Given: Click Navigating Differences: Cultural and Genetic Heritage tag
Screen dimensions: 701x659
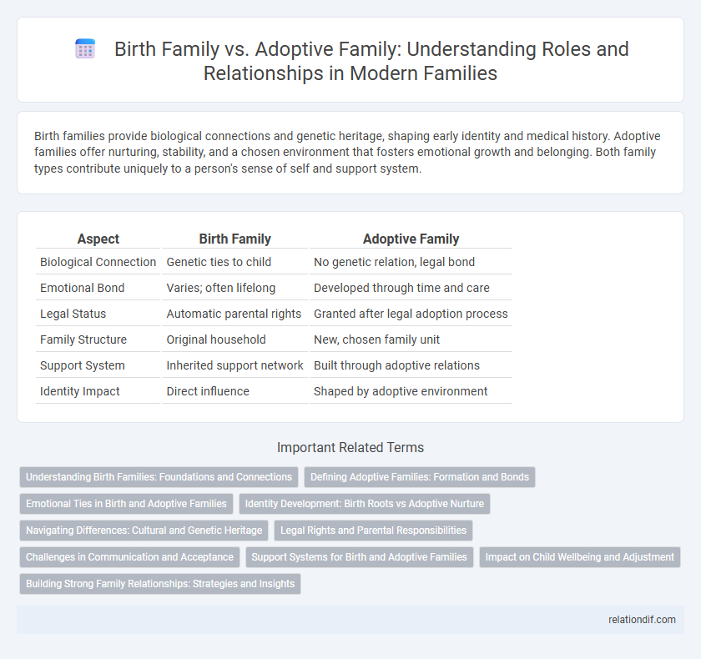Looking at the screenshot, I should click(144, 531).
